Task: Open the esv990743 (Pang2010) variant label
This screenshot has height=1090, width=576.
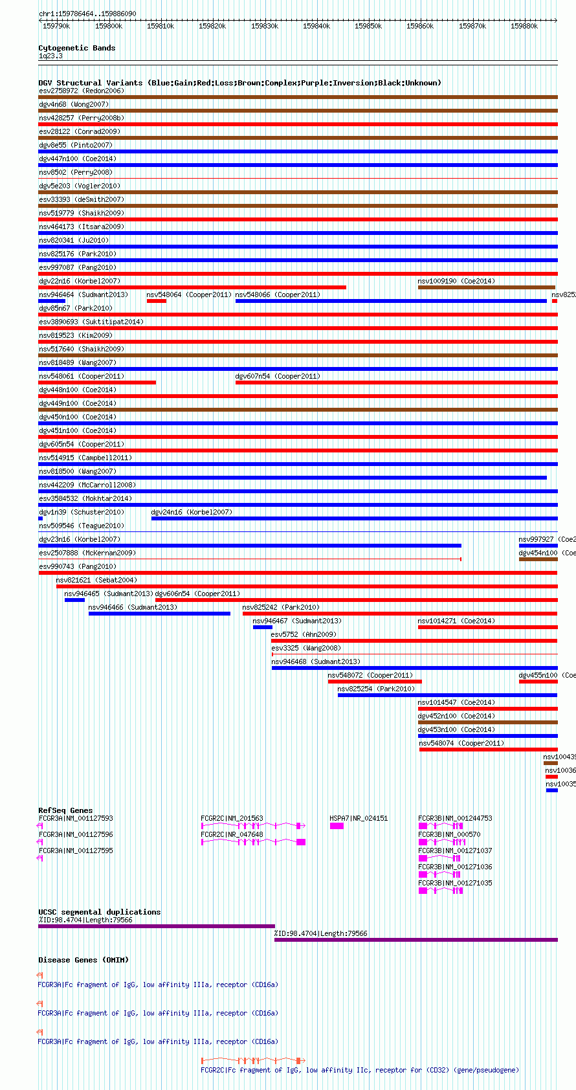Action: click(78, 566)
